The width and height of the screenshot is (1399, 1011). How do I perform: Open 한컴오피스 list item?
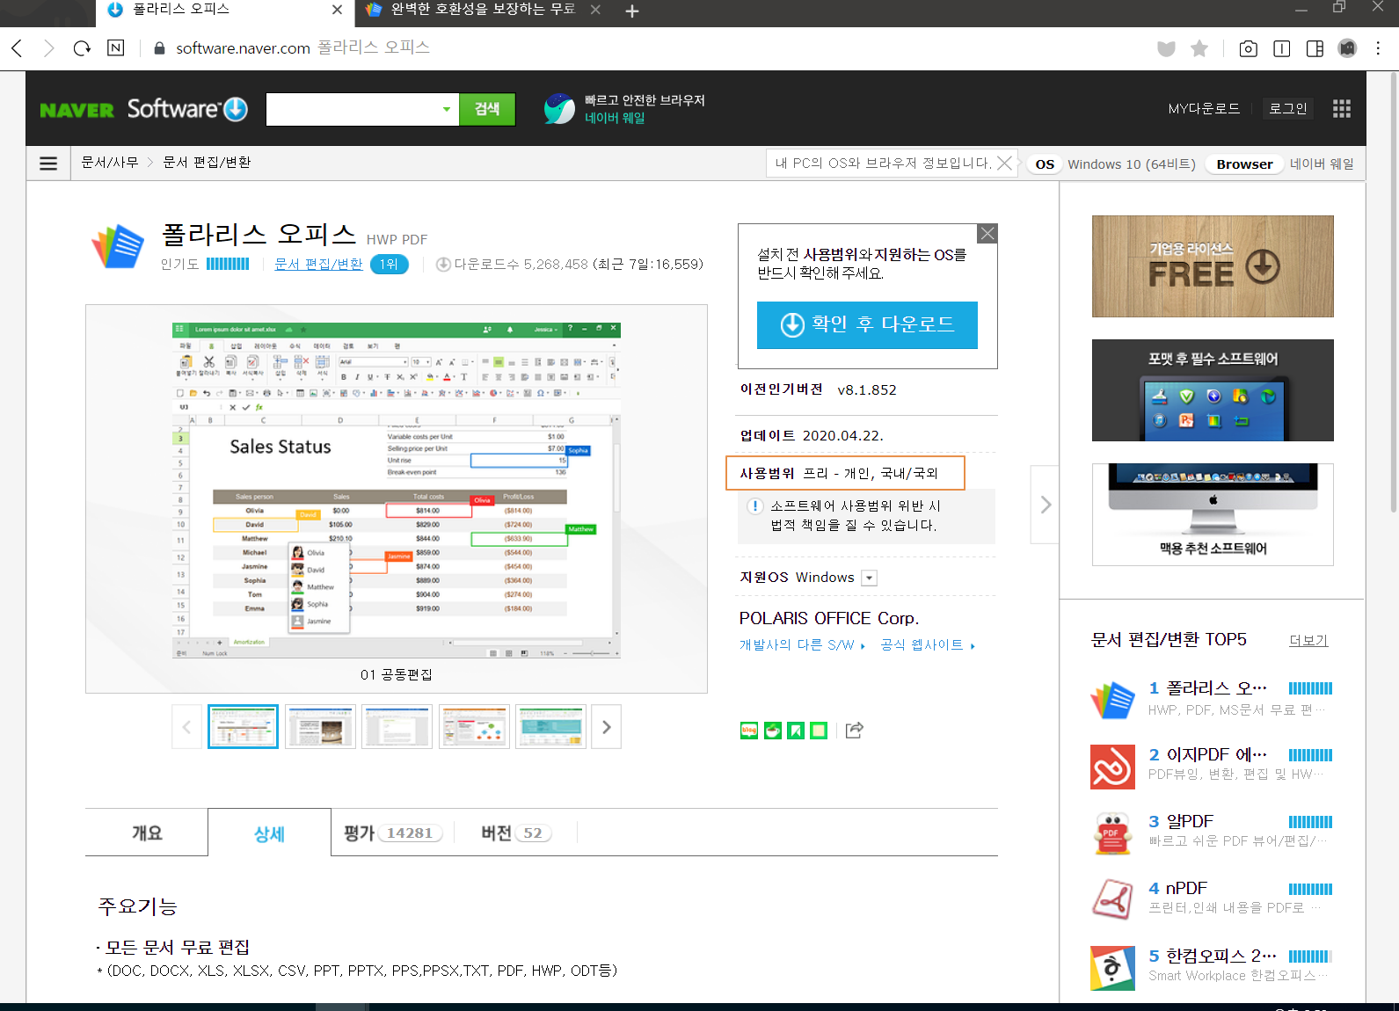[1210, 966]
